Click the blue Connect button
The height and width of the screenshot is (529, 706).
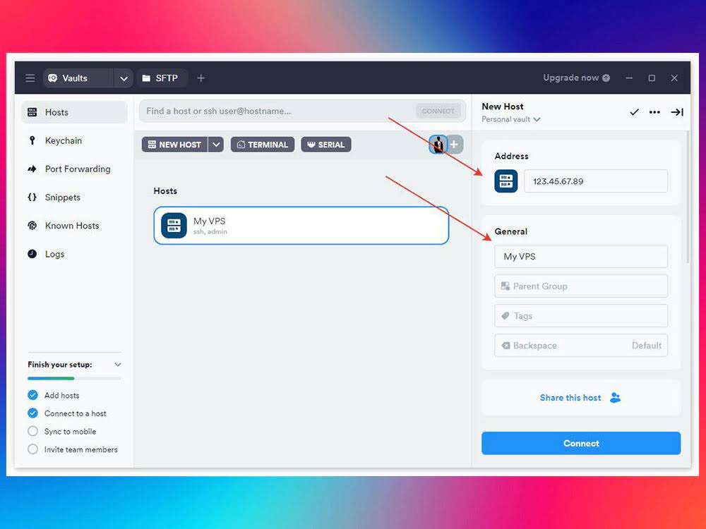[x=581, y=443]
